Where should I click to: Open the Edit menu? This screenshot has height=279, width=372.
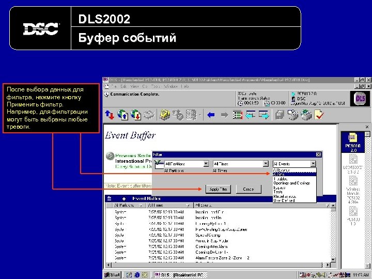(x=123, y=86)
